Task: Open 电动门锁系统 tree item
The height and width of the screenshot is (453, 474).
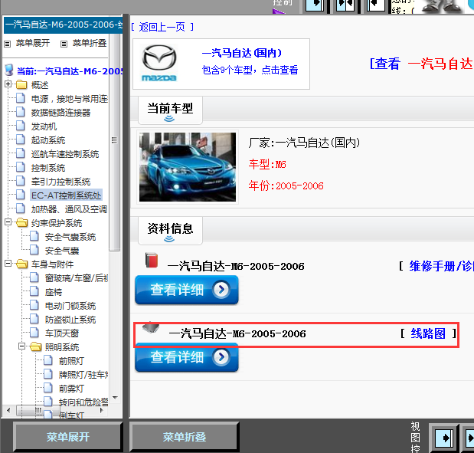Action: 70,306
